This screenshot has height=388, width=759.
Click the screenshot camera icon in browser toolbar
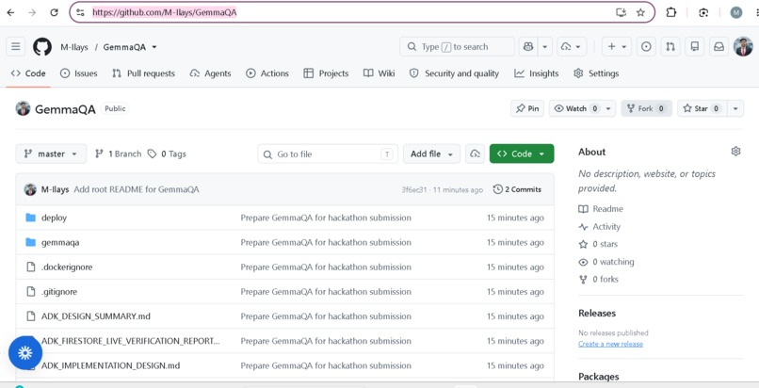pyautogui.click(x=703, y=12)
